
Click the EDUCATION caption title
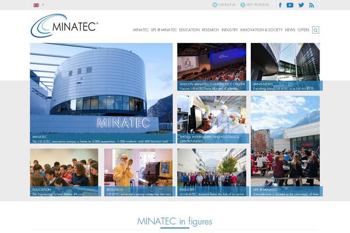click(42, 189)
